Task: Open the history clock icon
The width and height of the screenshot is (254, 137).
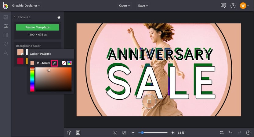Action: [248, 132]
